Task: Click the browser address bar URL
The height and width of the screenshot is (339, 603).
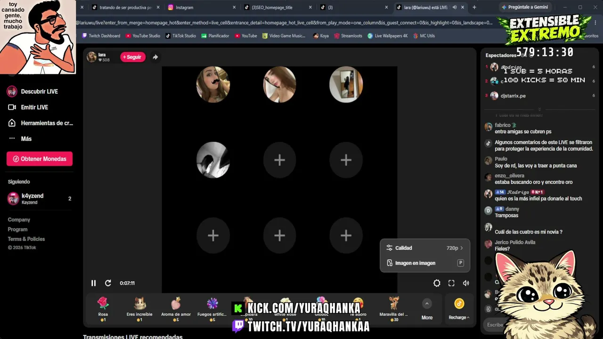Action: point(285,23)
